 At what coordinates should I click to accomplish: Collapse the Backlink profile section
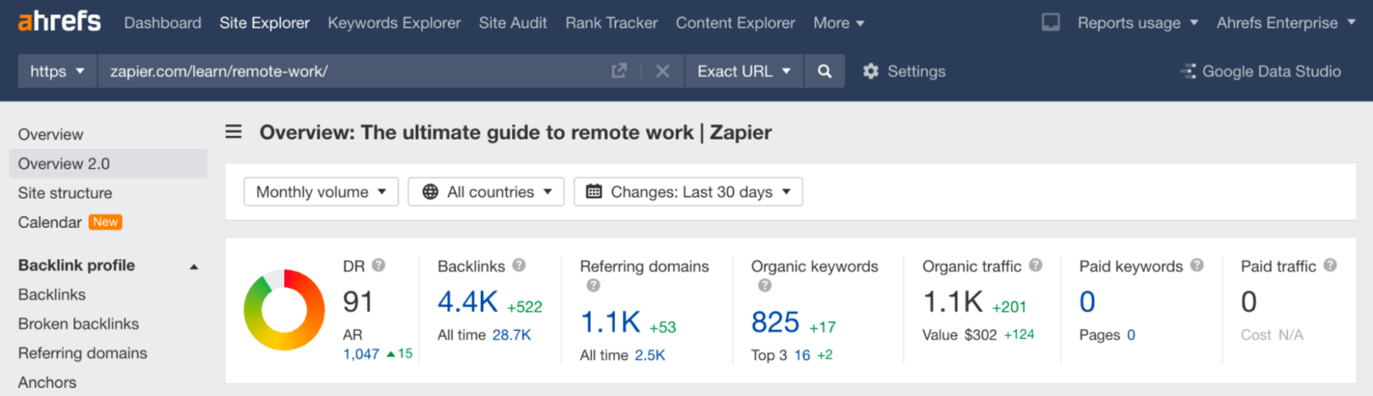click(194, 265)
